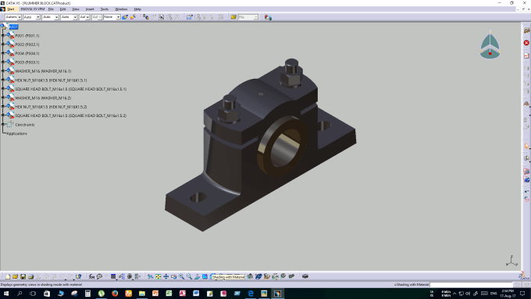This screenshot has height=299, width=531.
Task: Click the Zoom Out magnifier icon
Action: coord(189,276)
